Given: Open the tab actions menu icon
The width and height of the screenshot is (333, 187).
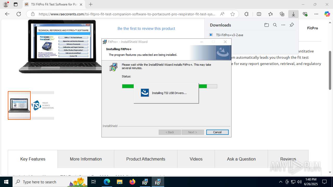Looking at the screenshot, I should pyautogui.click(x=16, y=4).
